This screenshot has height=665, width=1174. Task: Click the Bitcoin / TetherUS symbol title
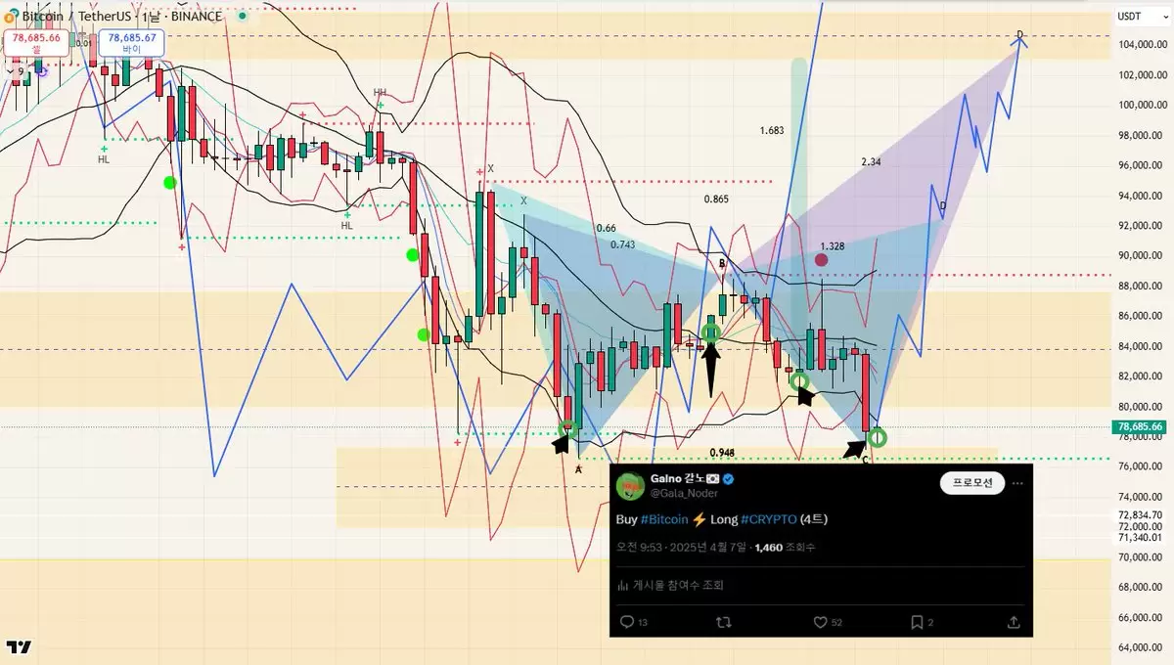click(x=75, y=17)
